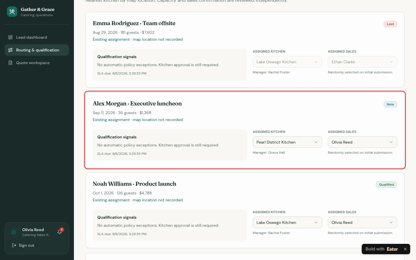Click Alex Morgan's 'Randomly selected on initial submission' note
416x260 pixels.
coord(360,153)
